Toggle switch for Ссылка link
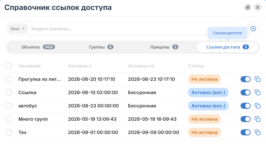This screenshot has width=266, height=144. point(246,92)
